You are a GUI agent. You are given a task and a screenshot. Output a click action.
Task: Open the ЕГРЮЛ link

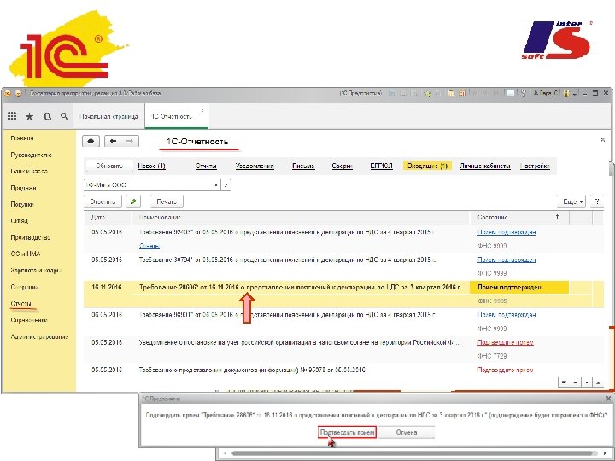point(381,166)
